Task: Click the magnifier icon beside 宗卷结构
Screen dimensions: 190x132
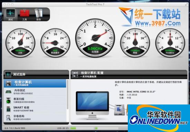Action: tap(8, 118)
